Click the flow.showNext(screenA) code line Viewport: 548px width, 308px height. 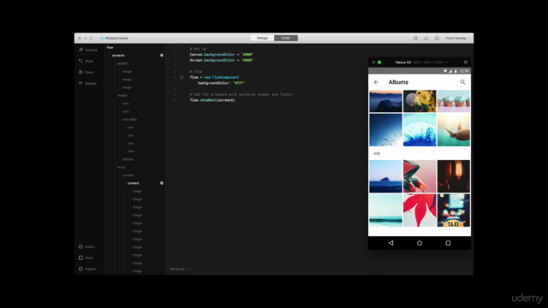click(x=212, y=100)
